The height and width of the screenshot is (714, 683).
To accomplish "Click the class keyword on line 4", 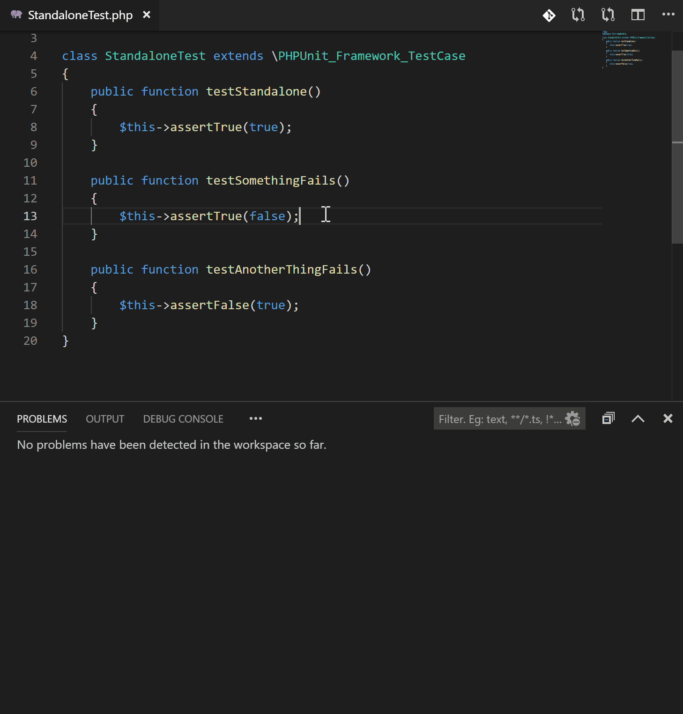I will [x=80, y=56].
